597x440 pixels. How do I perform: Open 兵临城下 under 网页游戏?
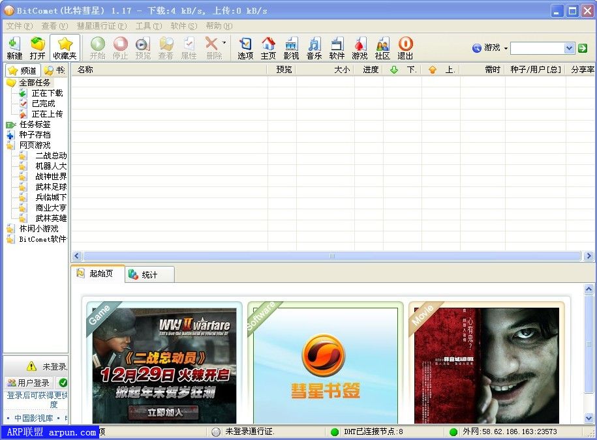(51, 198)
